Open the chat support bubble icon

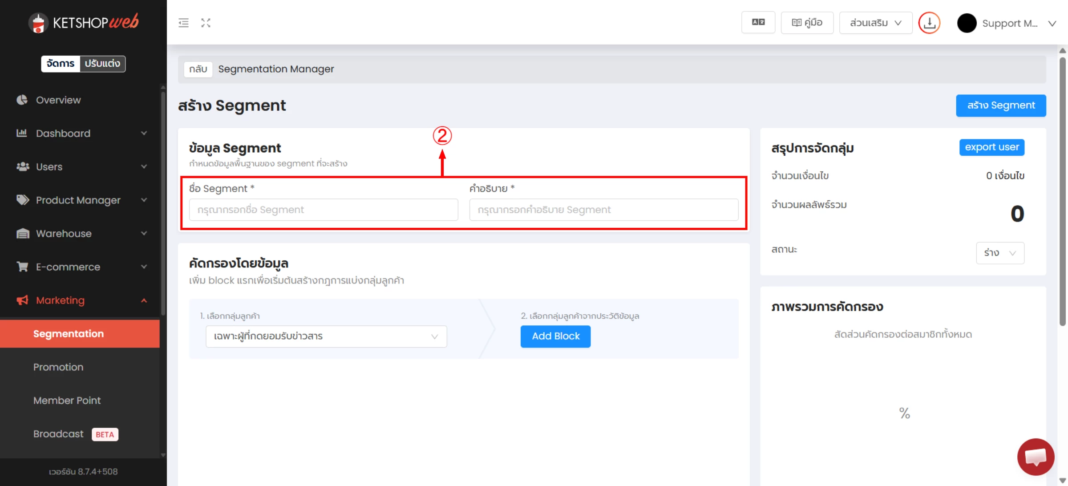(1035, 457)
